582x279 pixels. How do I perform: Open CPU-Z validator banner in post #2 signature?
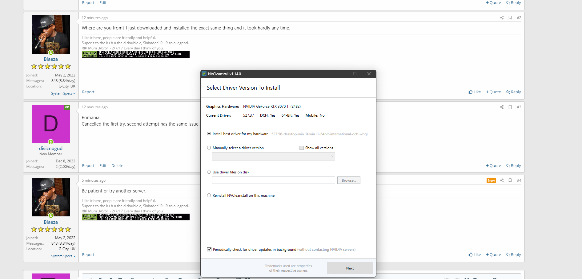click(x=136, y=54)
